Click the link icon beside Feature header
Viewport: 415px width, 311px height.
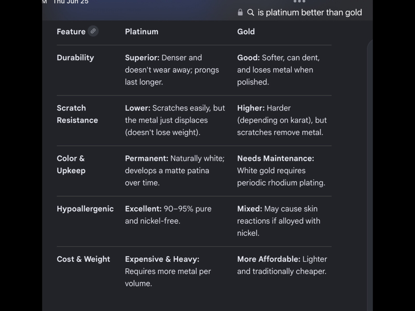click(x=93, y=31)
